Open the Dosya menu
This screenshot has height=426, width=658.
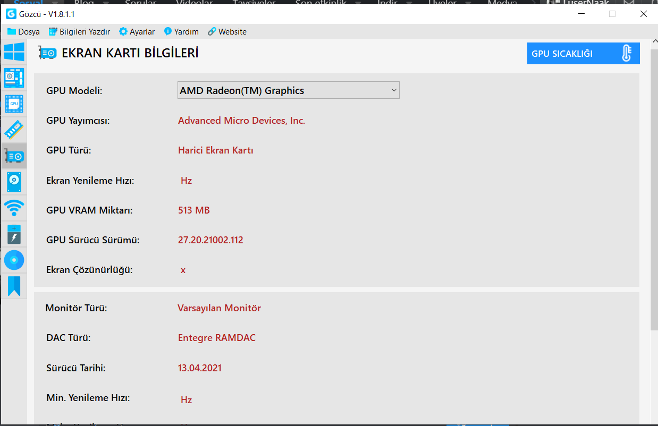pyautogui.click(x=23, y=32)
